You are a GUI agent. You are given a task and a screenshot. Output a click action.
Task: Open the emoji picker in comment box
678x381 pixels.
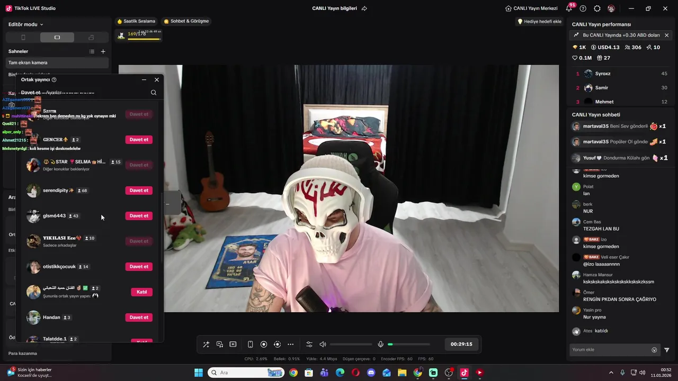coord(654,350)
